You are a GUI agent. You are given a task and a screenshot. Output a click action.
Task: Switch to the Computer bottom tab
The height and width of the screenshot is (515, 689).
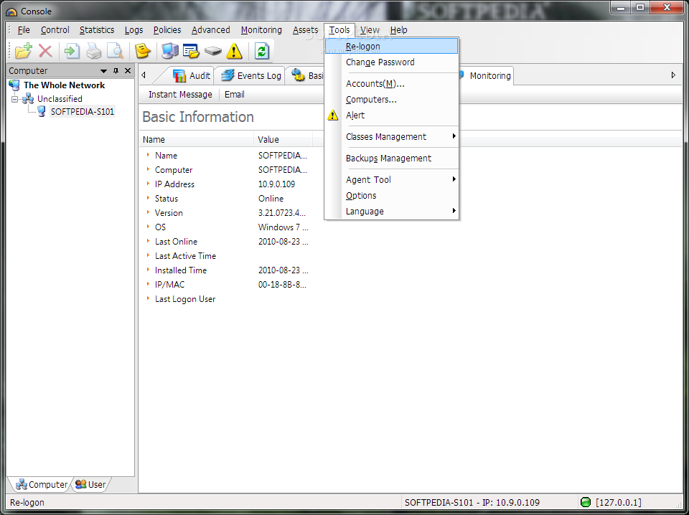(x=41, y=485)
